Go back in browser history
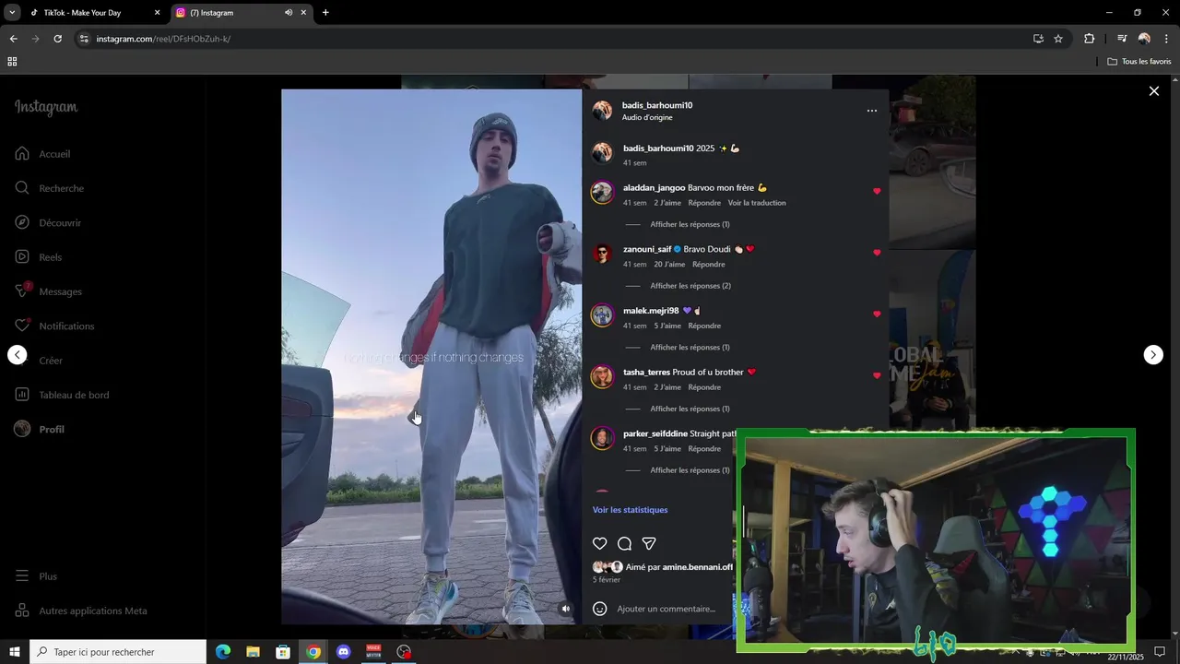Viewport: 1180px width, 664px height. [x=13, y=39]
